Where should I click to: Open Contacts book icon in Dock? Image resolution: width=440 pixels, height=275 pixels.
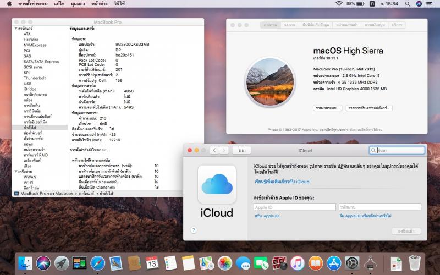(134, 263)
